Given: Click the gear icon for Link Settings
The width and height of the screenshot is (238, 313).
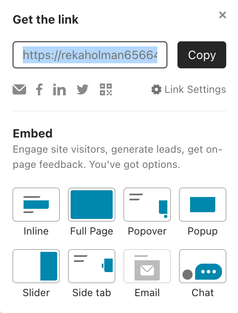Looking at the screenshot, I should [x=156, y=89].
